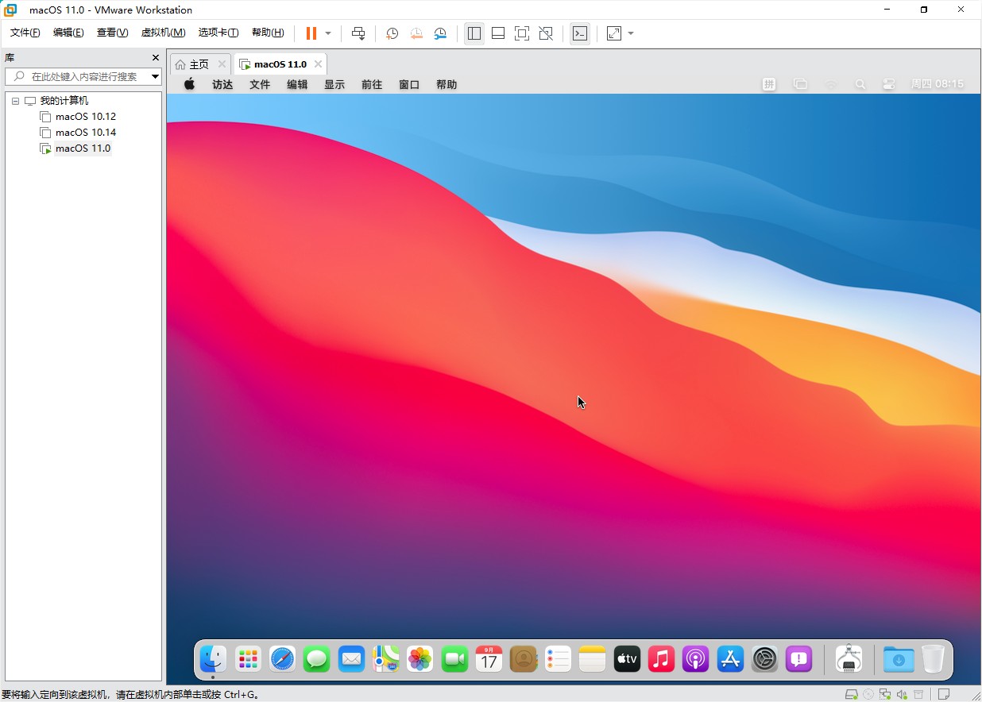Image resolution: width=982 pixels, height=702 pixels.
Task: Select macOS 10.12 in the library tree
Action: (84, 116)
